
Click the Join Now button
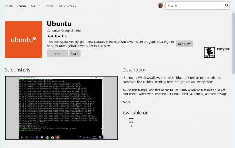click(x=184, y=44)
